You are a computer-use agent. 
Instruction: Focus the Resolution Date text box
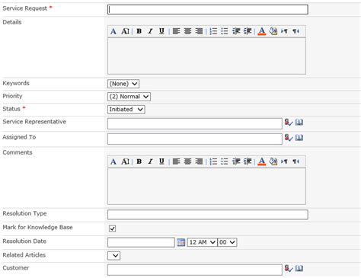click(x=141, y=242)
